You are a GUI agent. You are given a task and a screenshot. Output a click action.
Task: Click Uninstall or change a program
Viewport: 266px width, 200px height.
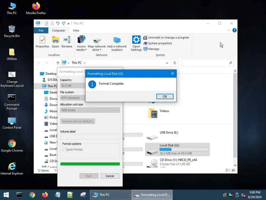pos(166,37)
